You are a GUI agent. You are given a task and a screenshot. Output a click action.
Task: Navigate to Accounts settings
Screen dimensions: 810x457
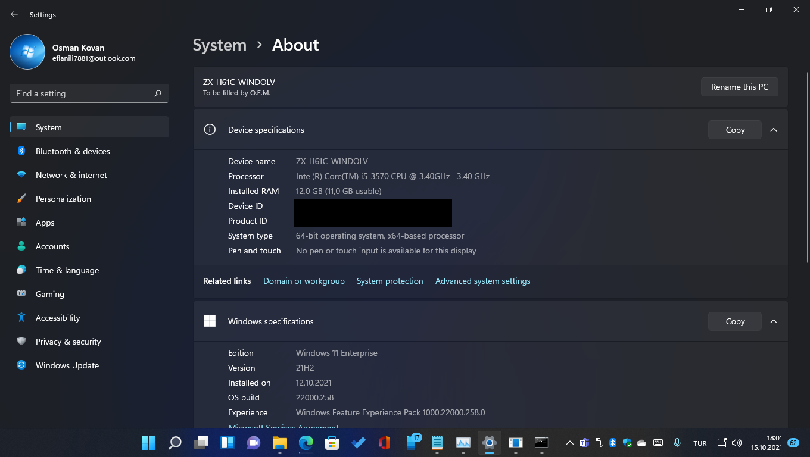pos(89,246)
